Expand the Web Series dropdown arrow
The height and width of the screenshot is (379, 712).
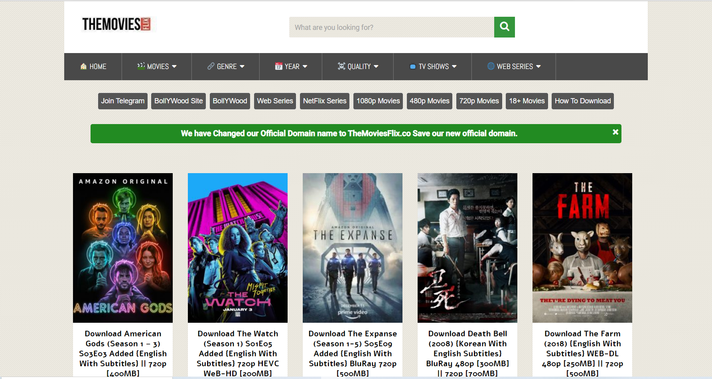tap(538, 67)
